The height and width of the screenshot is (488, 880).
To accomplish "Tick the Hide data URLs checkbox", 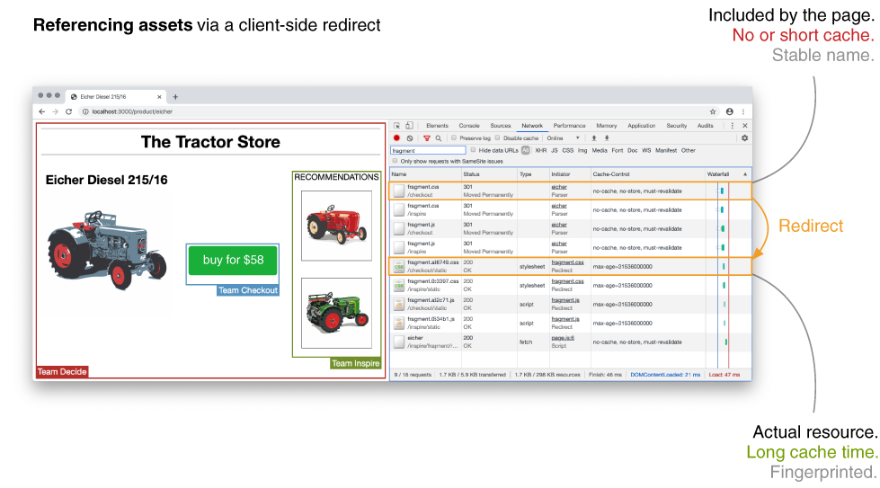I will pyautogui.click(x=474, y=150).
